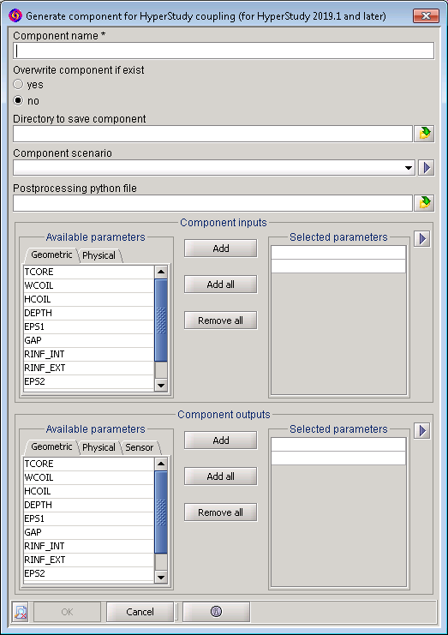The image size is (448, 635).
Task: Click outputs list scrollbar up arrow
Action: click(x=161, y=464)
